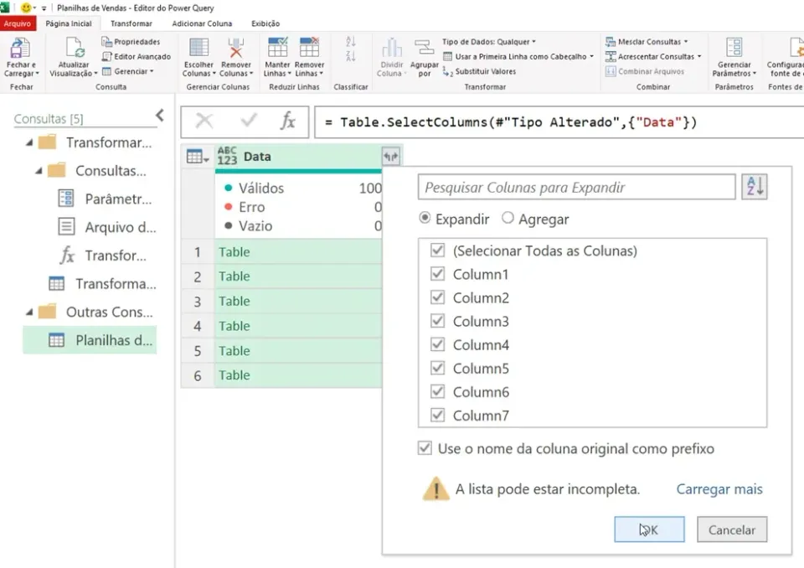
Task: Open the table menu dropdown in the grid corner
Action: tap(198, 157)
